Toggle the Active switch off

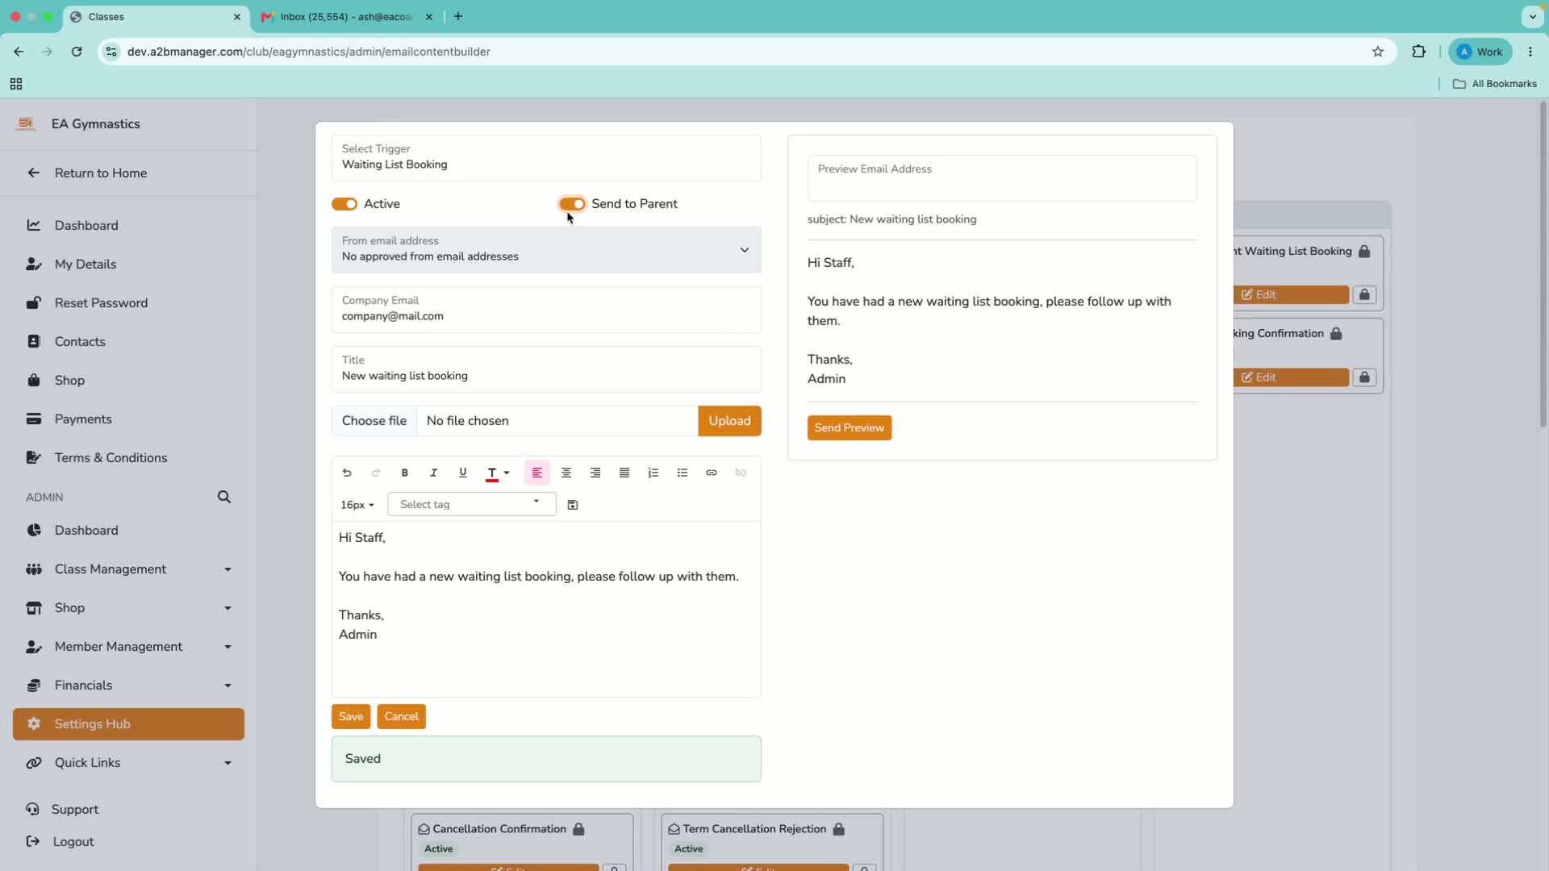344,204
